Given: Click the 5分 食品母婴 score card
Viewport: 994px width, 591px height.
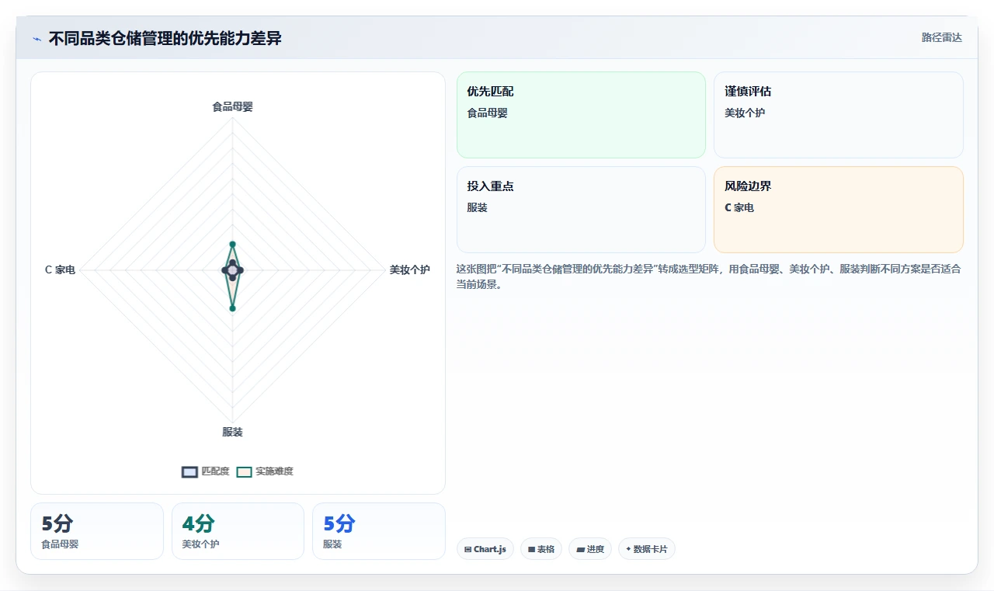Looking at the screenshot, I should click(x=97, y=531).
